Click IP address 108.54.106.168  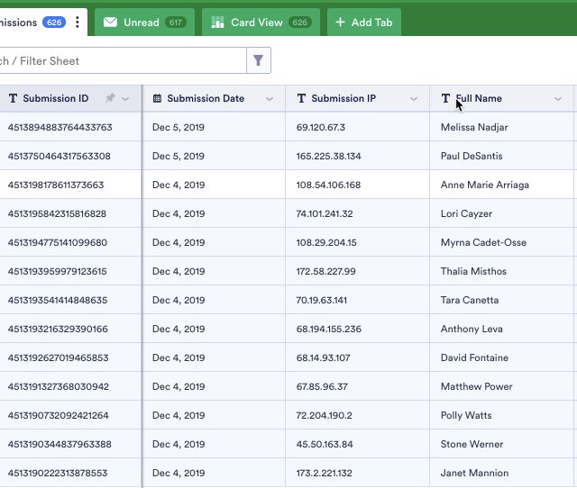328,185
